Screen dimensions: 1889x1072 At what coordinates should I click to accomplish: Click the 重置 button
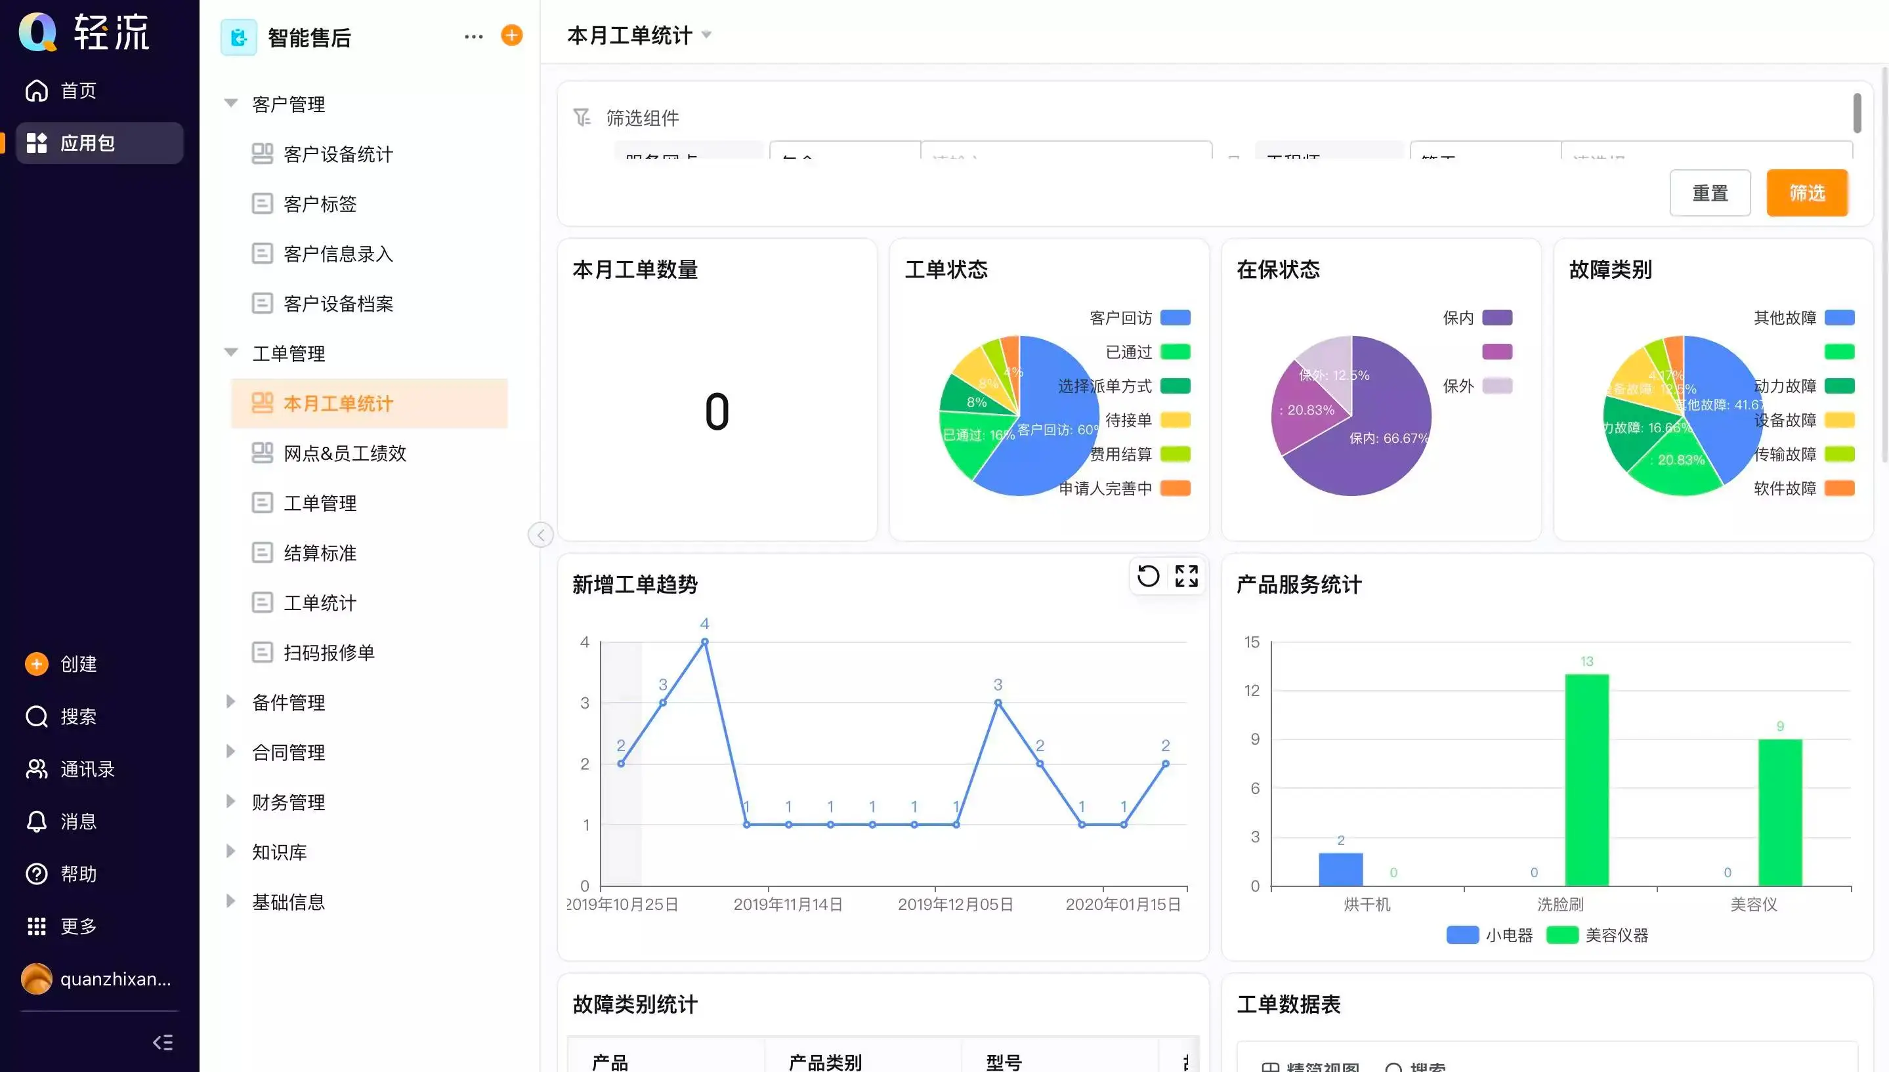1709,193
